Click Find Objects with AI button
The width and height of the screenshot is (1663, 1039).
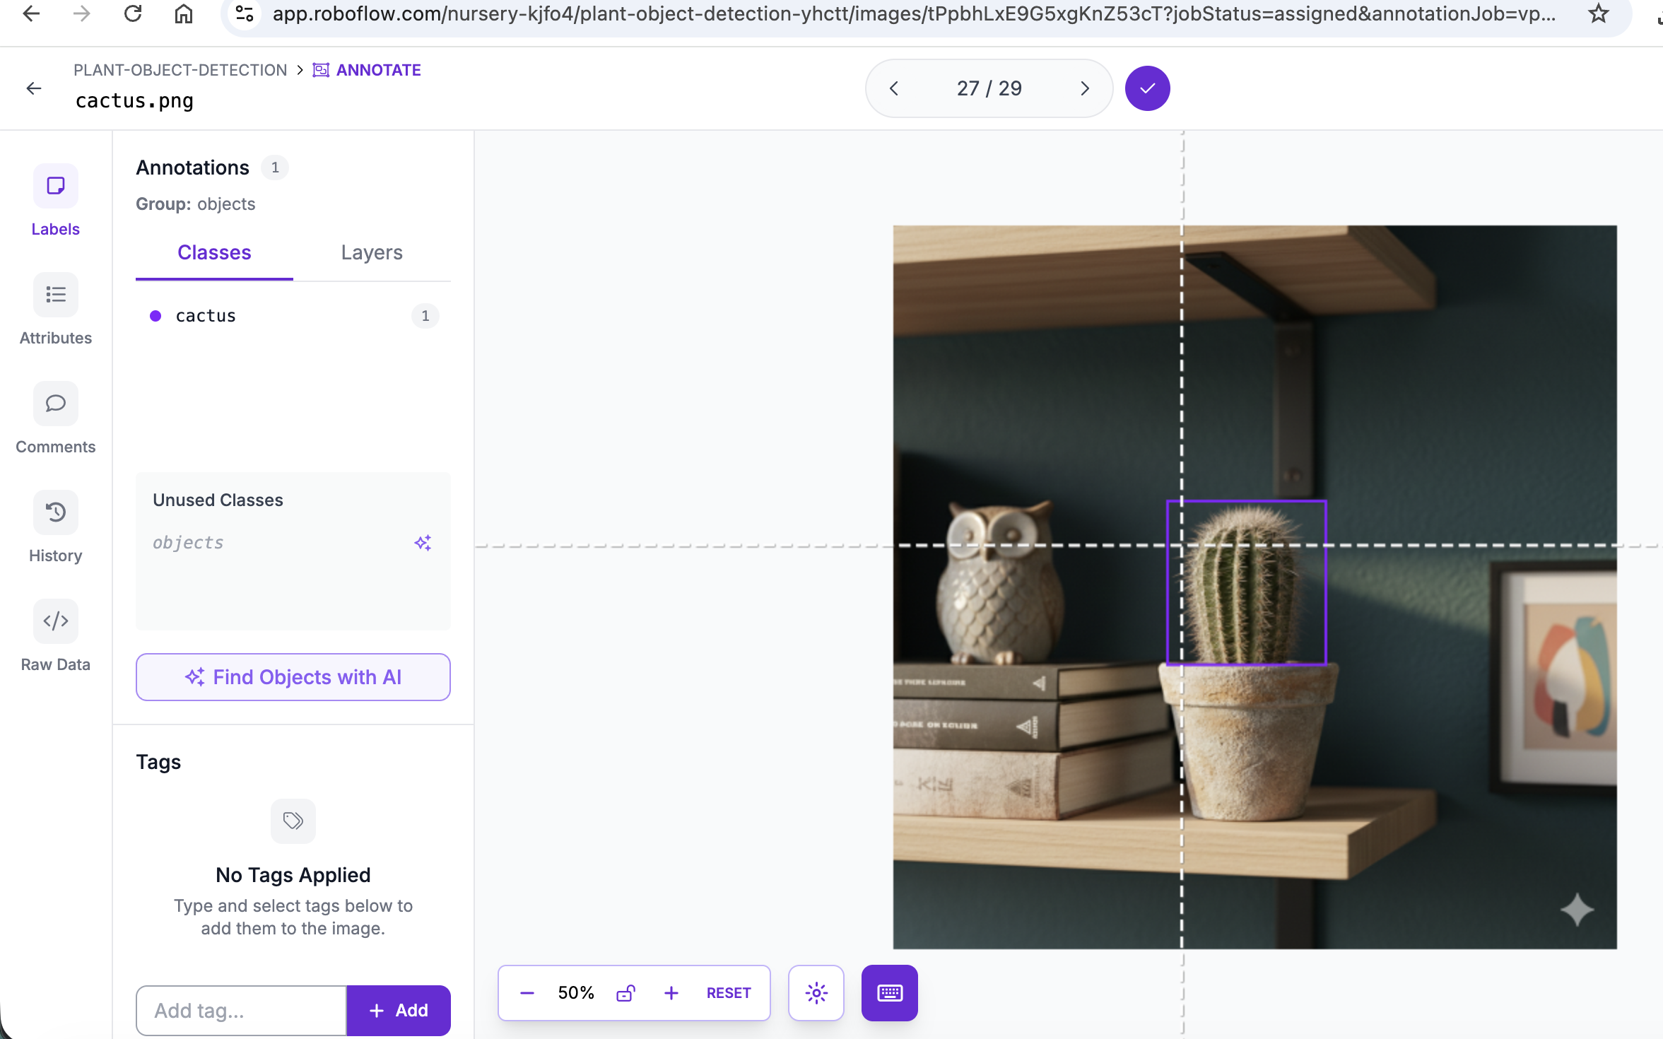[293, 677]
